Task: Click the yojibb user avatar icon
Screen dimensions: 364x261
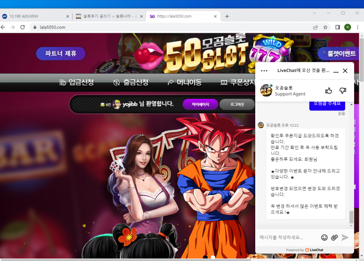Action: [117, 104]
